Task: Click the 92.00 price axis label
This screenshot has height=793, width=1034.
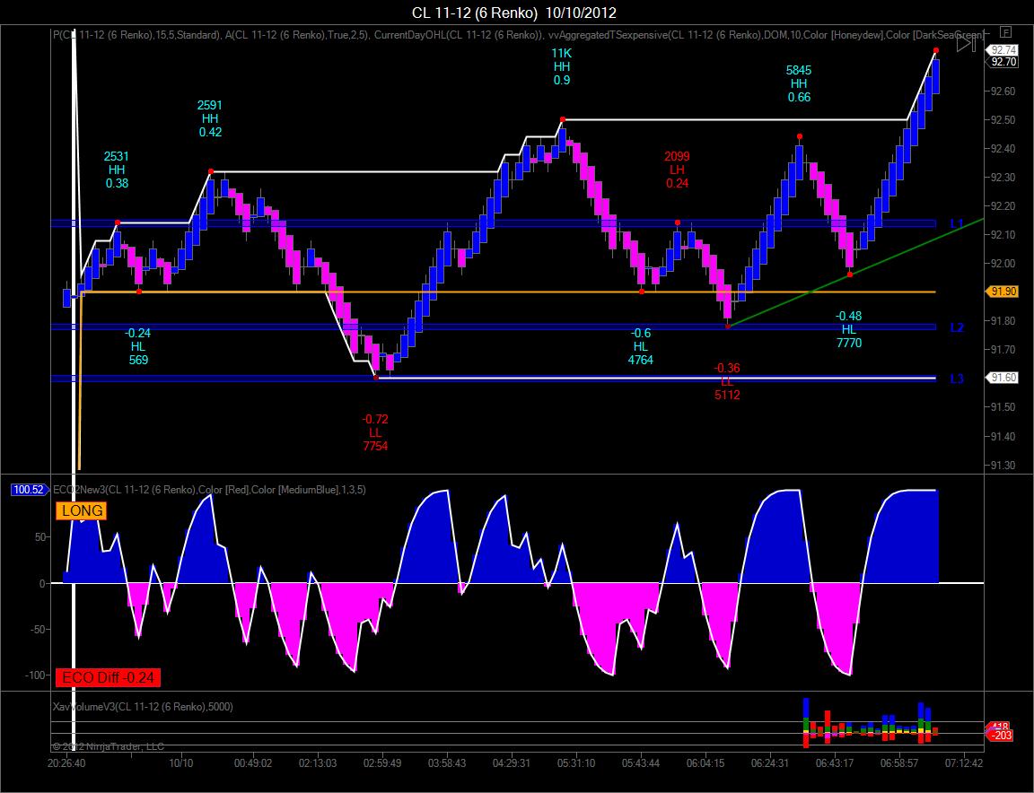Action: [1003, 264]
